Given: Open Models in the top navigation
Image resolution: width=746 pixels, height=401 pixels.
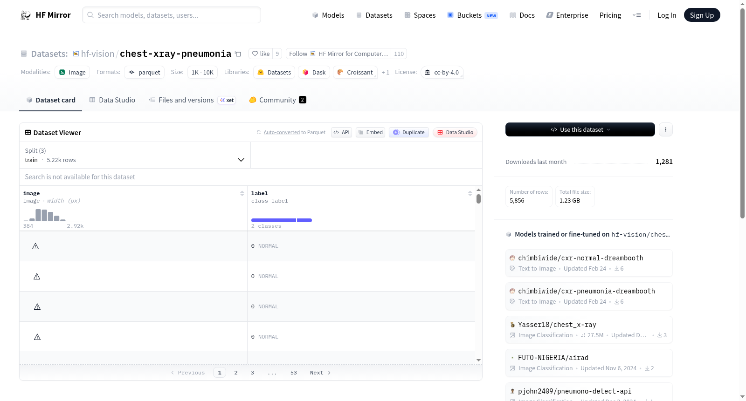Looking at the screenshot, I should coord(328,15).
